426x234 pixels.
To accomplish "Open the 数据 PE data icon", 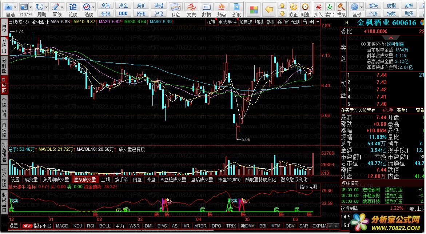I will [207, 7].
